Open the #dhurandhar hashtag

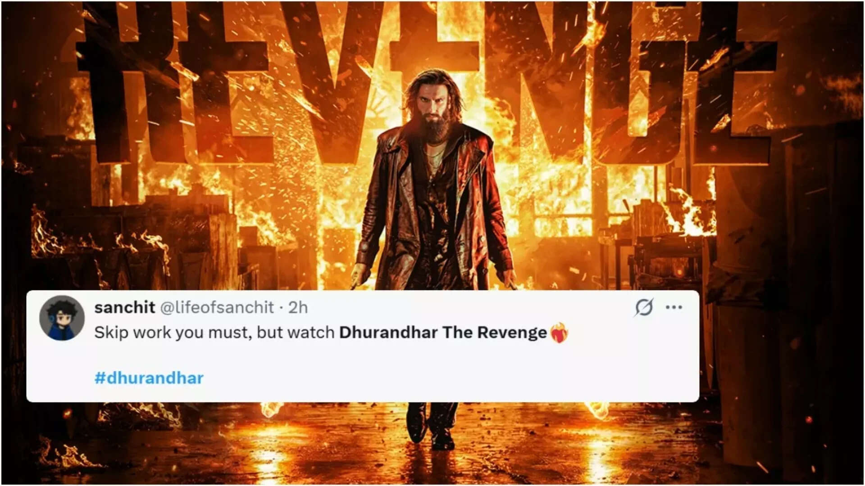tap(149, 378)
